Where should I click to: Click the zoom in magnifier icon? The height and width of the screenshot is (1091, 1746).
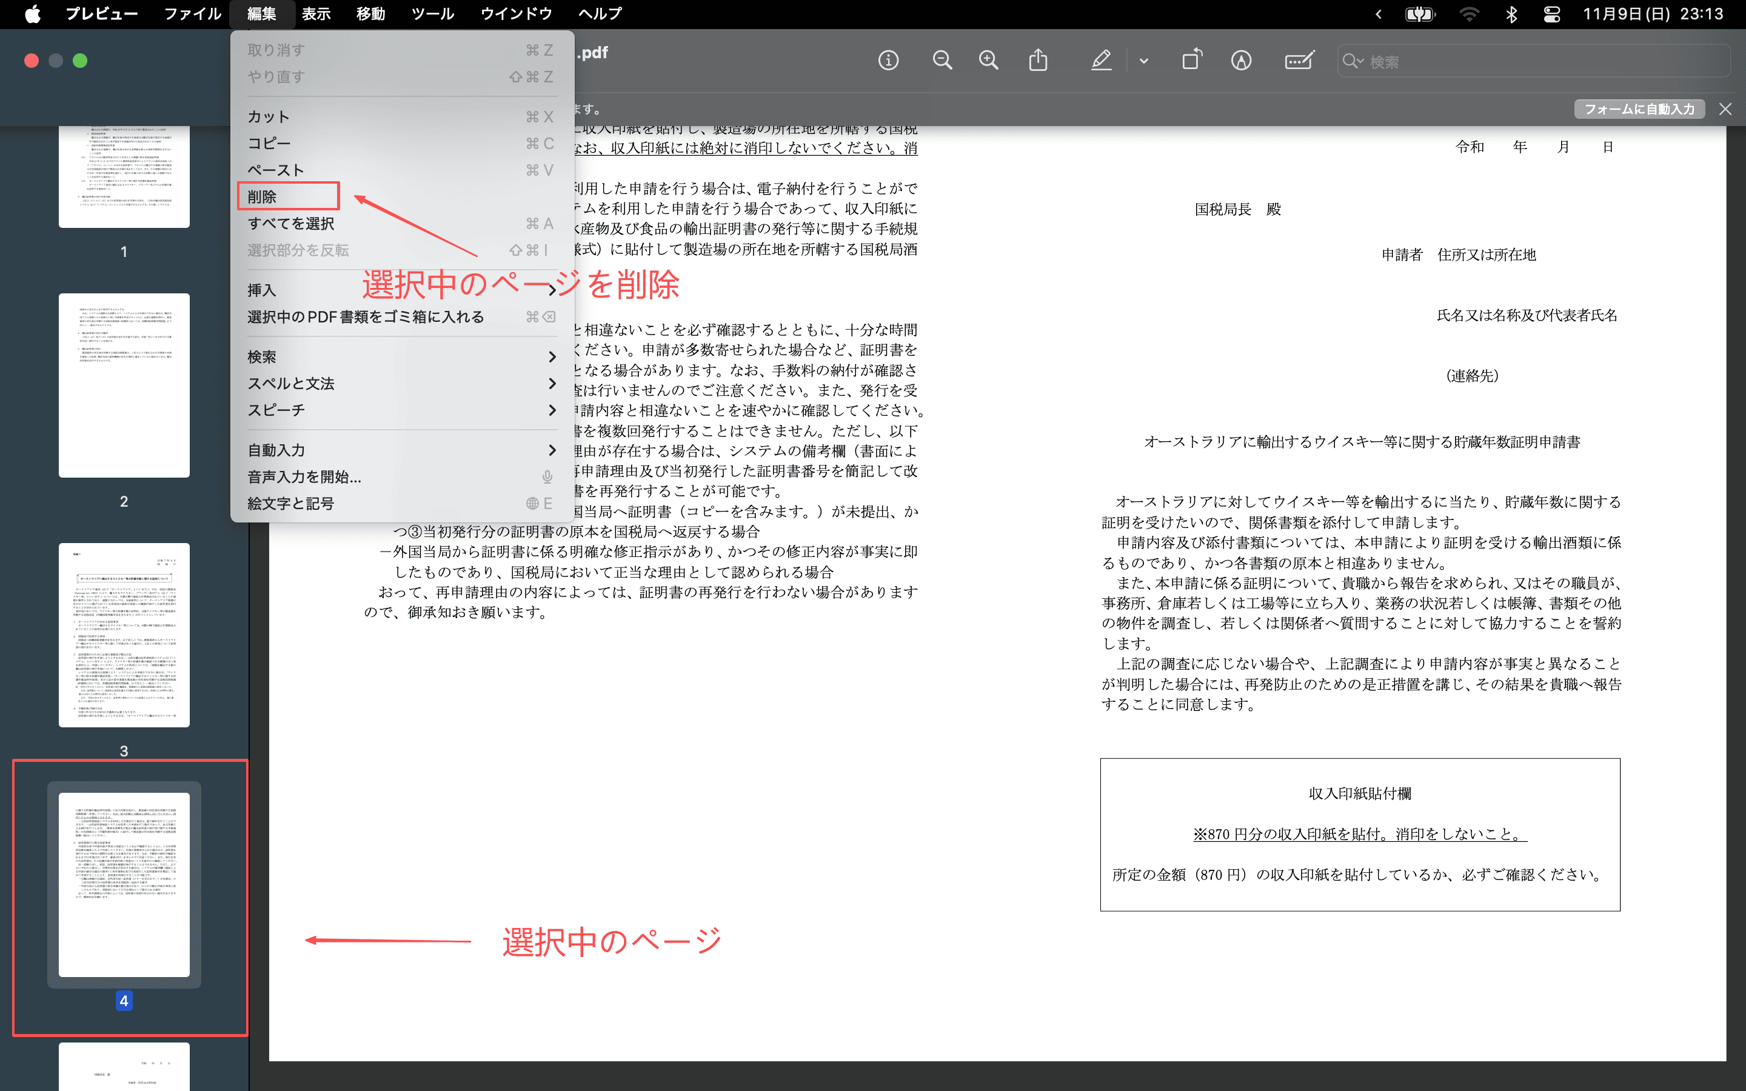click(x=988, y=61)
